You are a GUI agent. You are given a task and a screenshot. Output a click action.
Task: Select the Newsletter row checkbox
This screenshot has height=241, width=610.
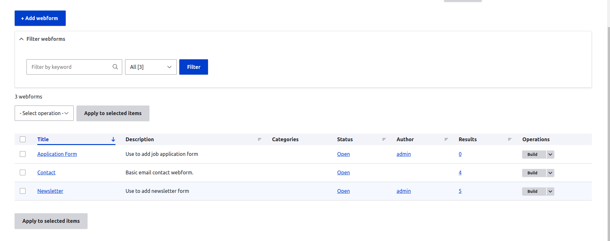point(23,191)
